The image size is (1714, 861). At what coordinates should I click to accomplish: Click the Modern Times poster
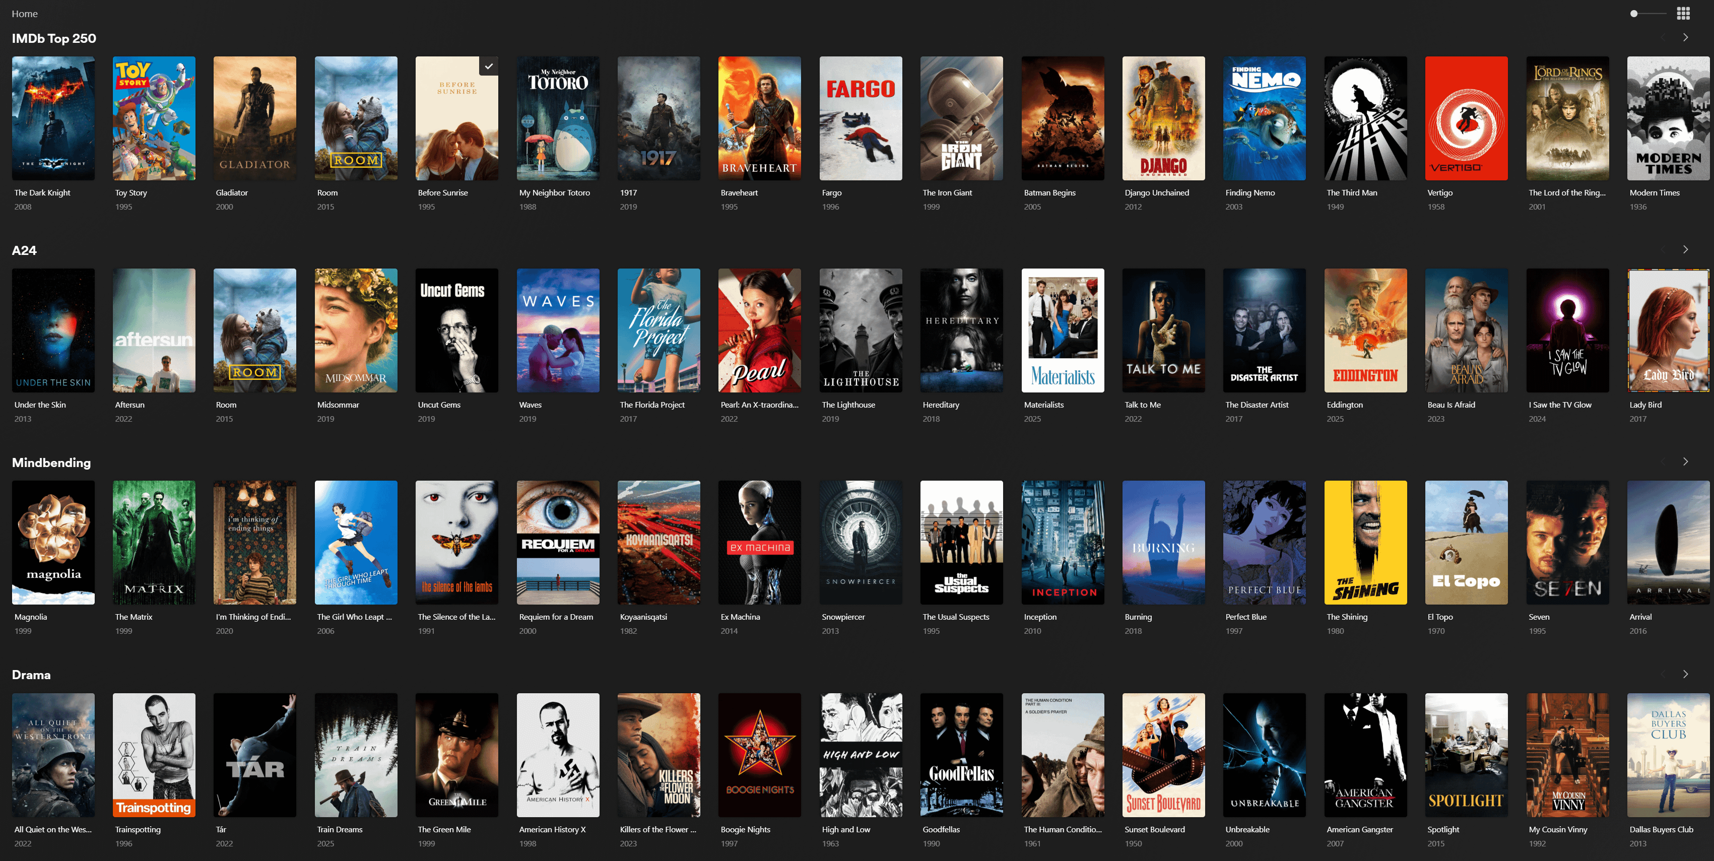point(1668,118)
